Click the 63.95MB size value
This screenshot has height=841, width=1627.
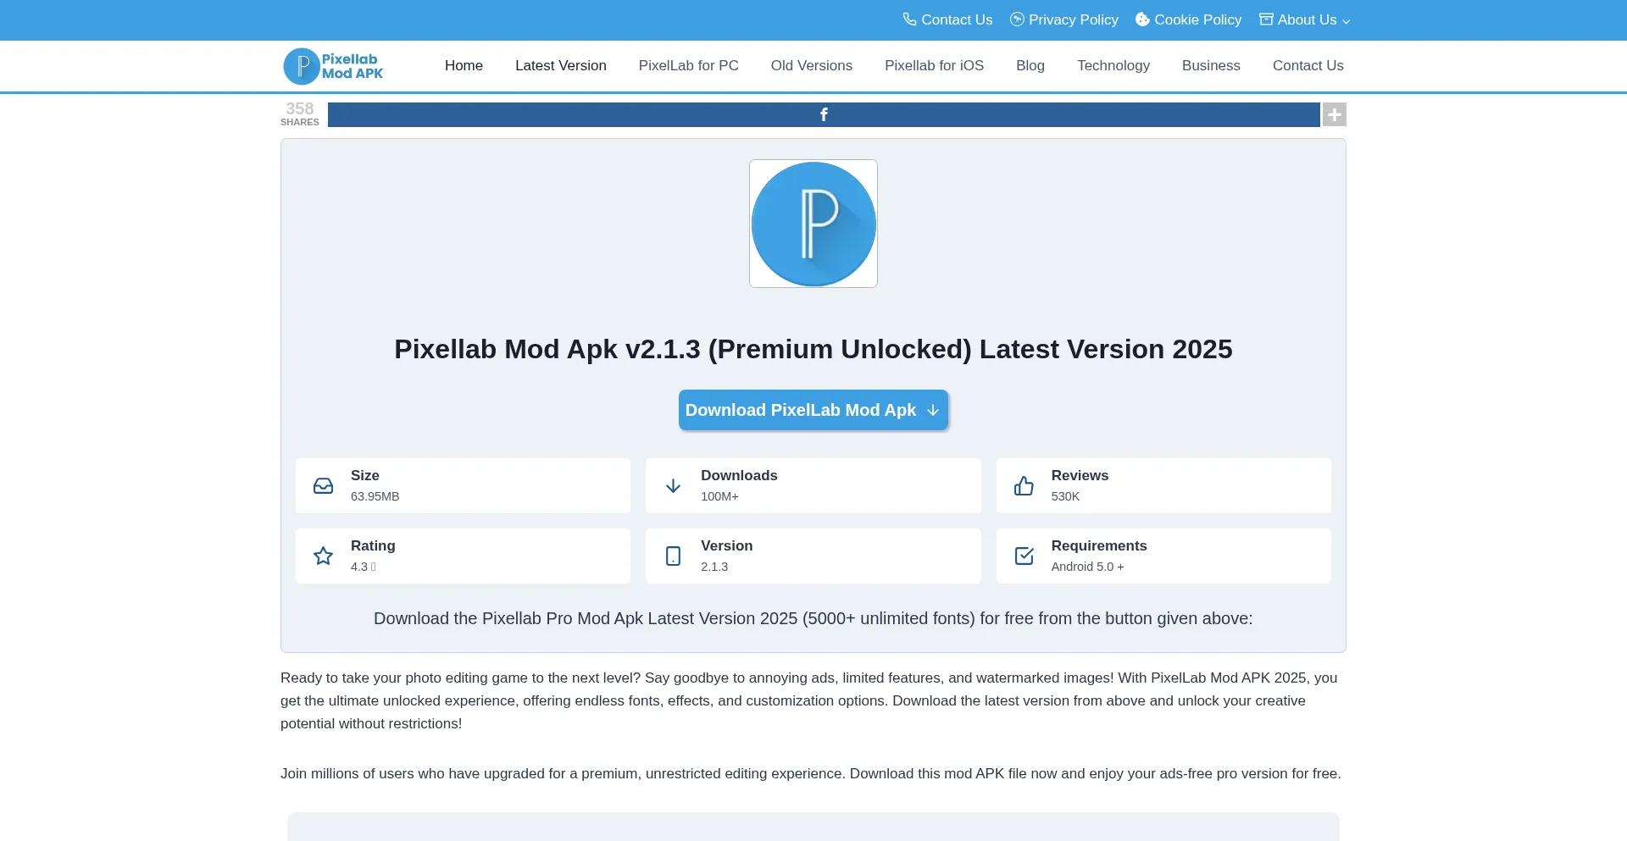(375, 496)
